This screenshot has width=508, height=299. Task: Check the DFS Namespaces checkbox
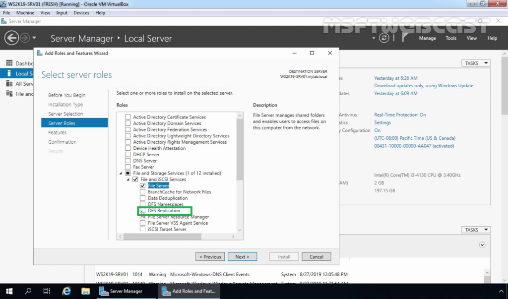142,204
